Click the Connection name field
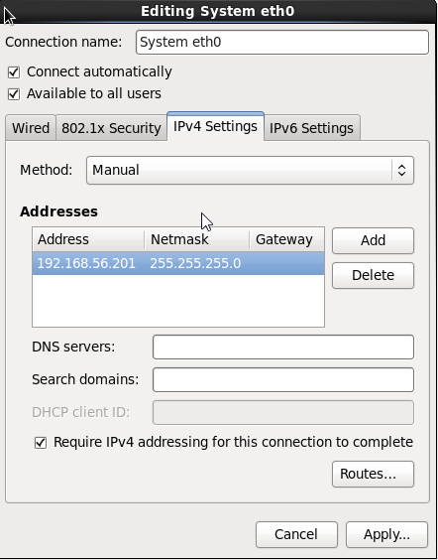This screenshot has width=438, height=560. point(281,42)
